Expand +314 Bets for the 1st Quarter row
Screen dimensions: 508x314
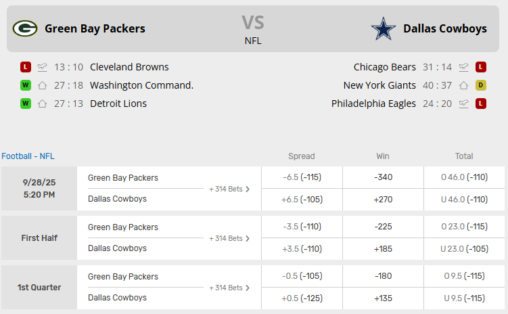pyautogui.click(x=229, y=288)
